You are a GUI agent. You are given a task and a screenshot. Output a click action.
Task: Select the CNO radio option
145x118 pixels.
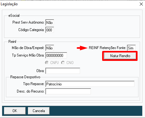pyautogui.click(x=67, y=63)
